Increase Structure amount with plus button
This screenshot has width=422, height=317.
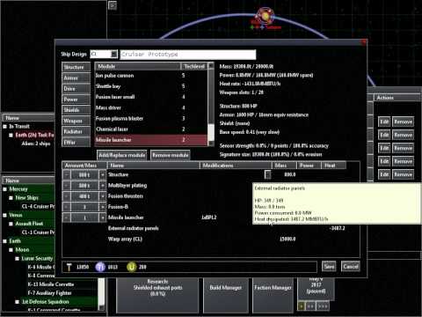pyautogui.click(x=103, y=175)
